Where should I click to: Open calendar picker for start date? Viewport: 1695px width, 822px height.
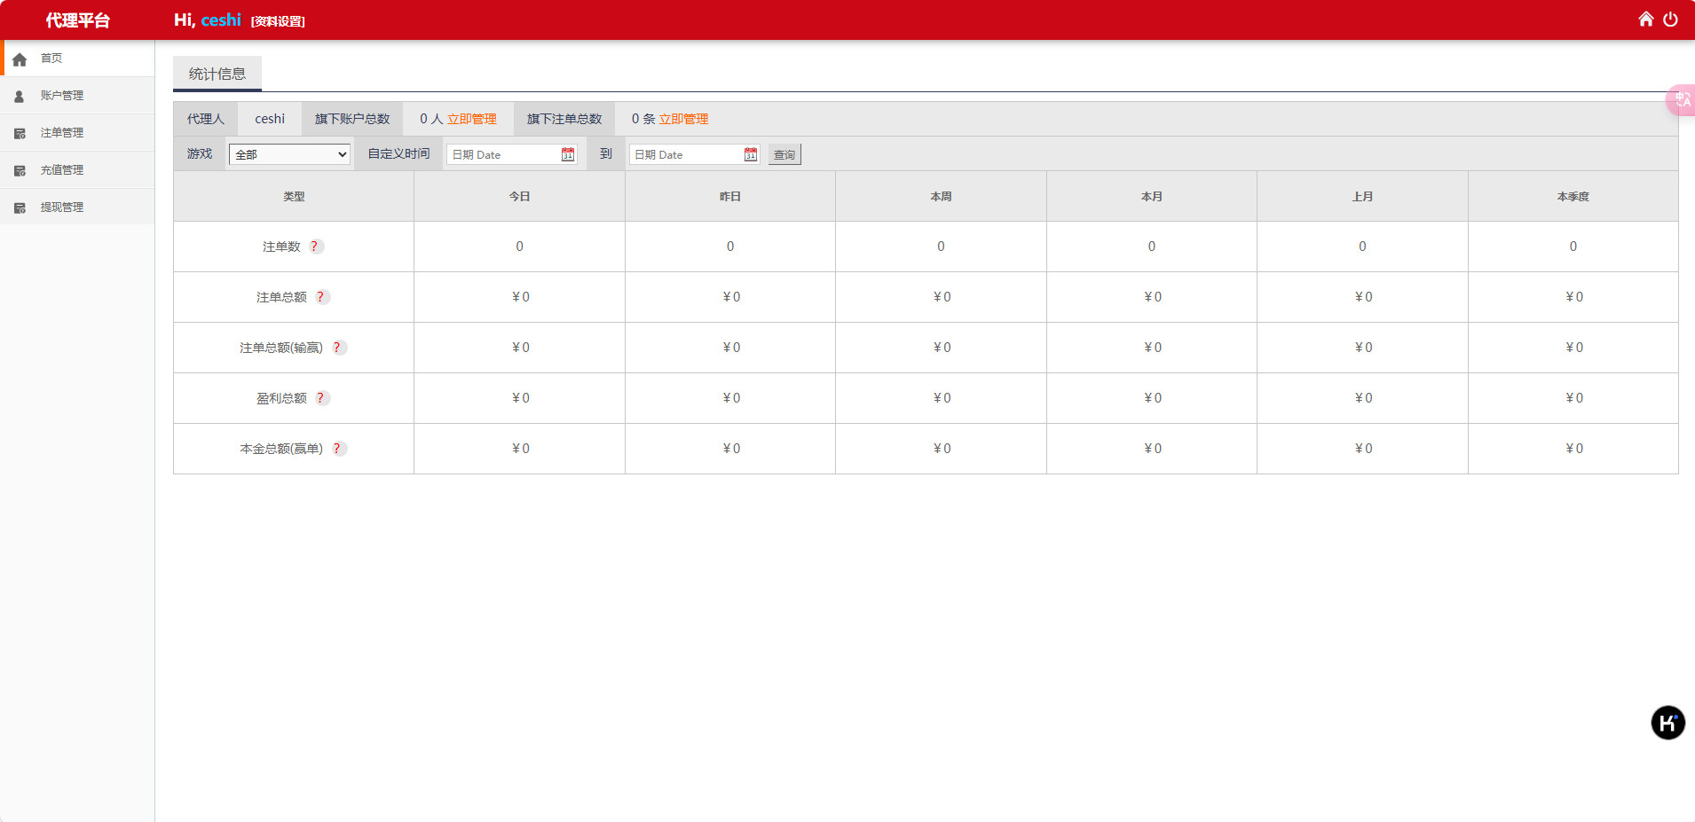tap(568, 154)
